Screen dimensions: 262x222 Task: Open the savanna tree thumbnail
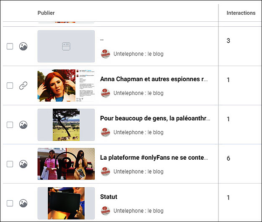tap(66, 125)
